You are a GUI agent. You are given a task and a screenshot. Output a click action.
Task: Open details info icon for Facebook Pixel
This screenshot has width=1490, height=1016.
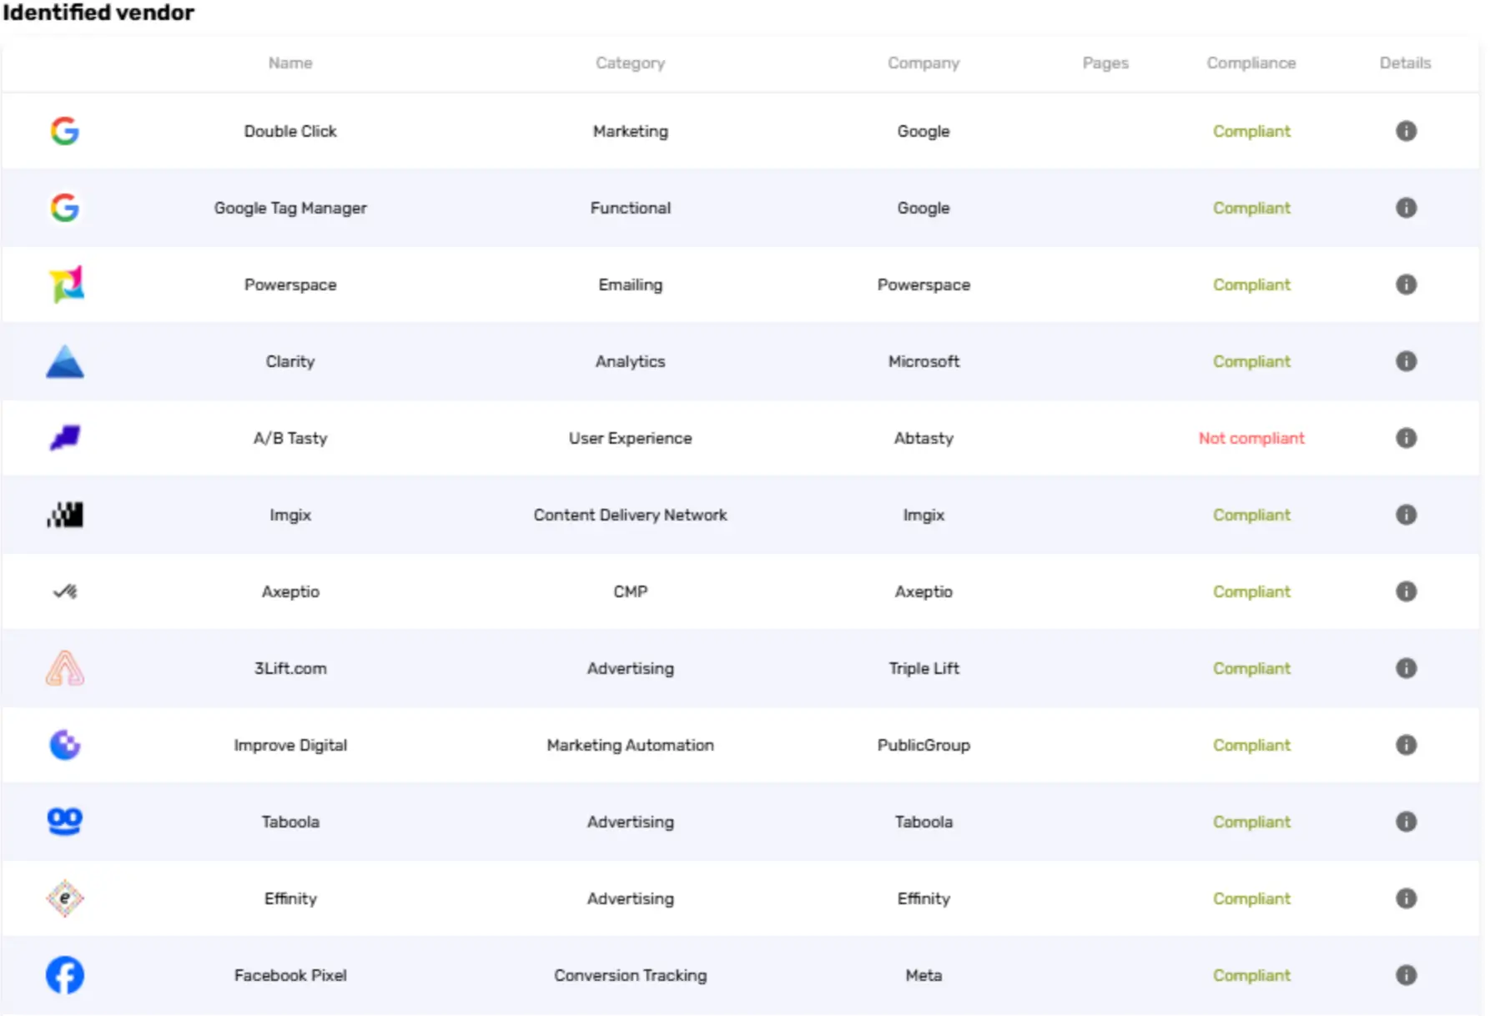tap(1406, 975)
